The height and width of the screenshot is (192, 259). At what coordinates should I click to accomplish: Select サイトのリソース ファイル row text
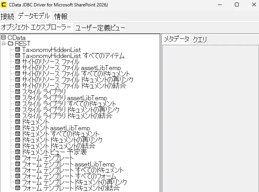coord(51,62)
